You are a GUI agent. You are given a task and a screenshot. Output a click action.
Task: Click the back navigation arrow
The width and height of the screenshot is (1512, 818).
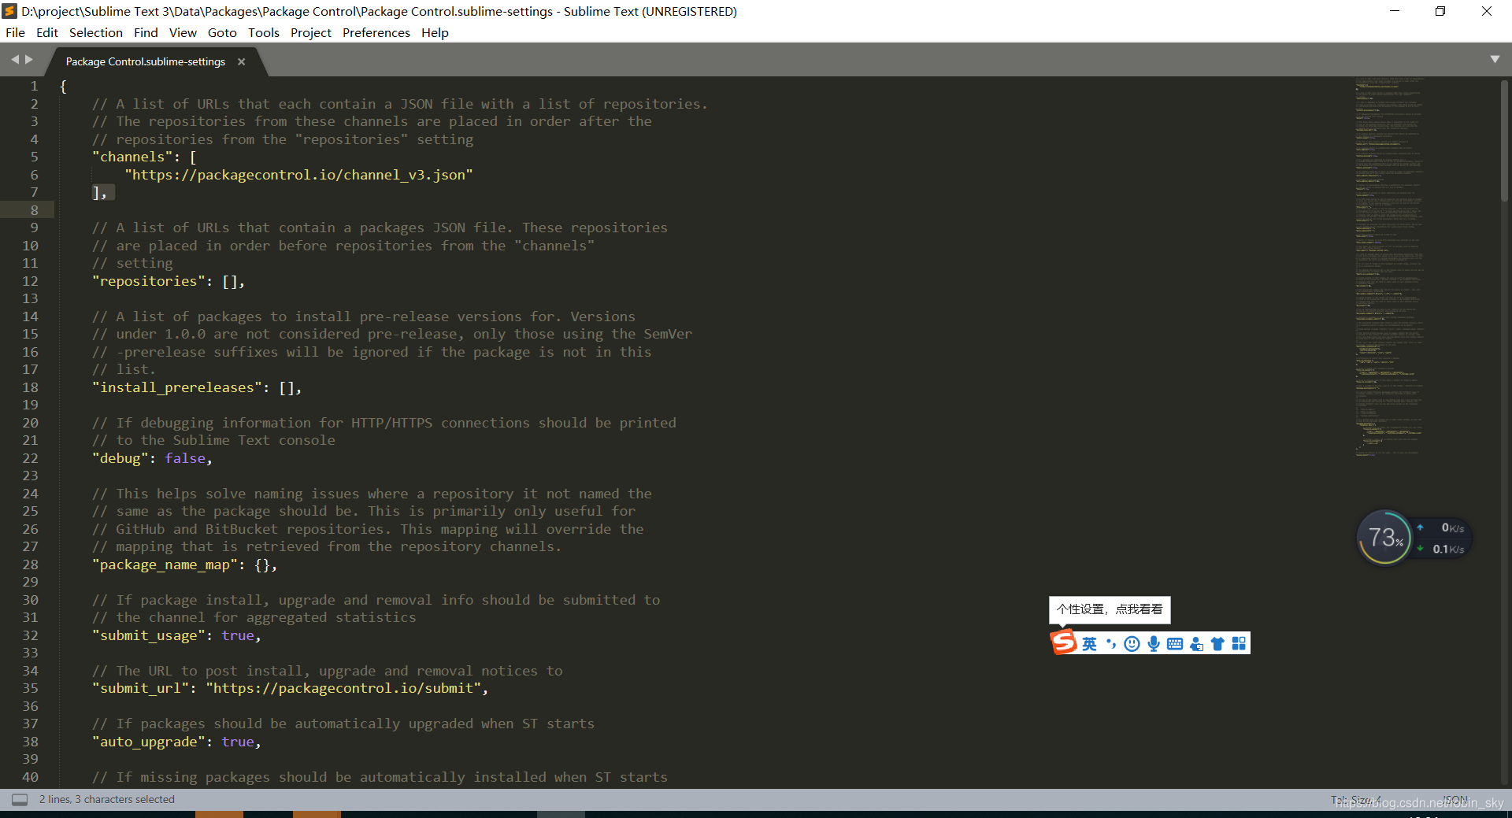pyautogui.click(x=14, y=58)
